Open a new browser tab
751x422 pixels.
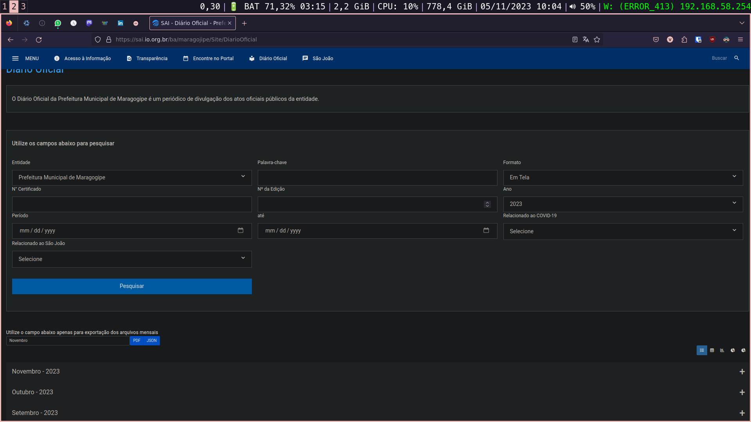click(x=244, y=23)
